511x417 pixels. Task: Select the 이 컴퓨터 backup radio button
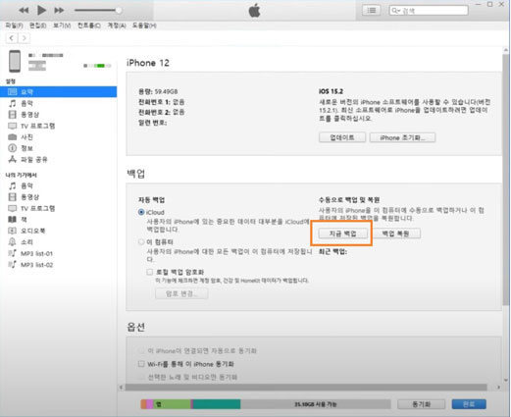[141, 242]
